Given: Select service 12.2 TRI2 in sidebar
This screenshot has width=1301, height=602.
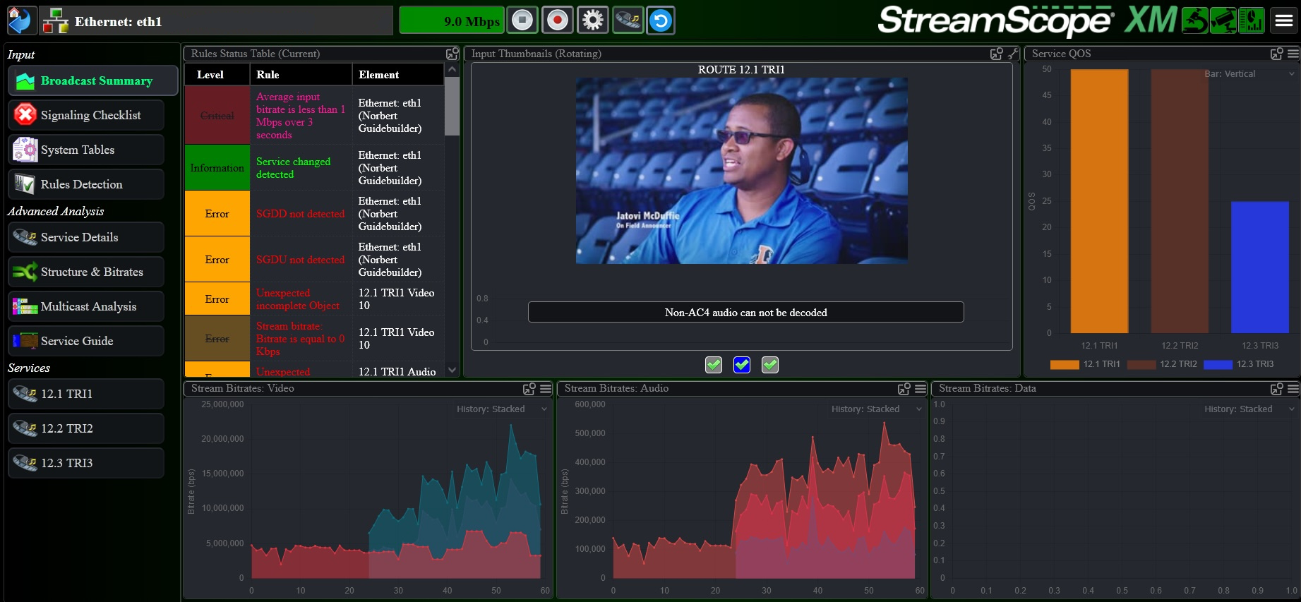Looking at the screenshot, I should (x=86, y=428).
